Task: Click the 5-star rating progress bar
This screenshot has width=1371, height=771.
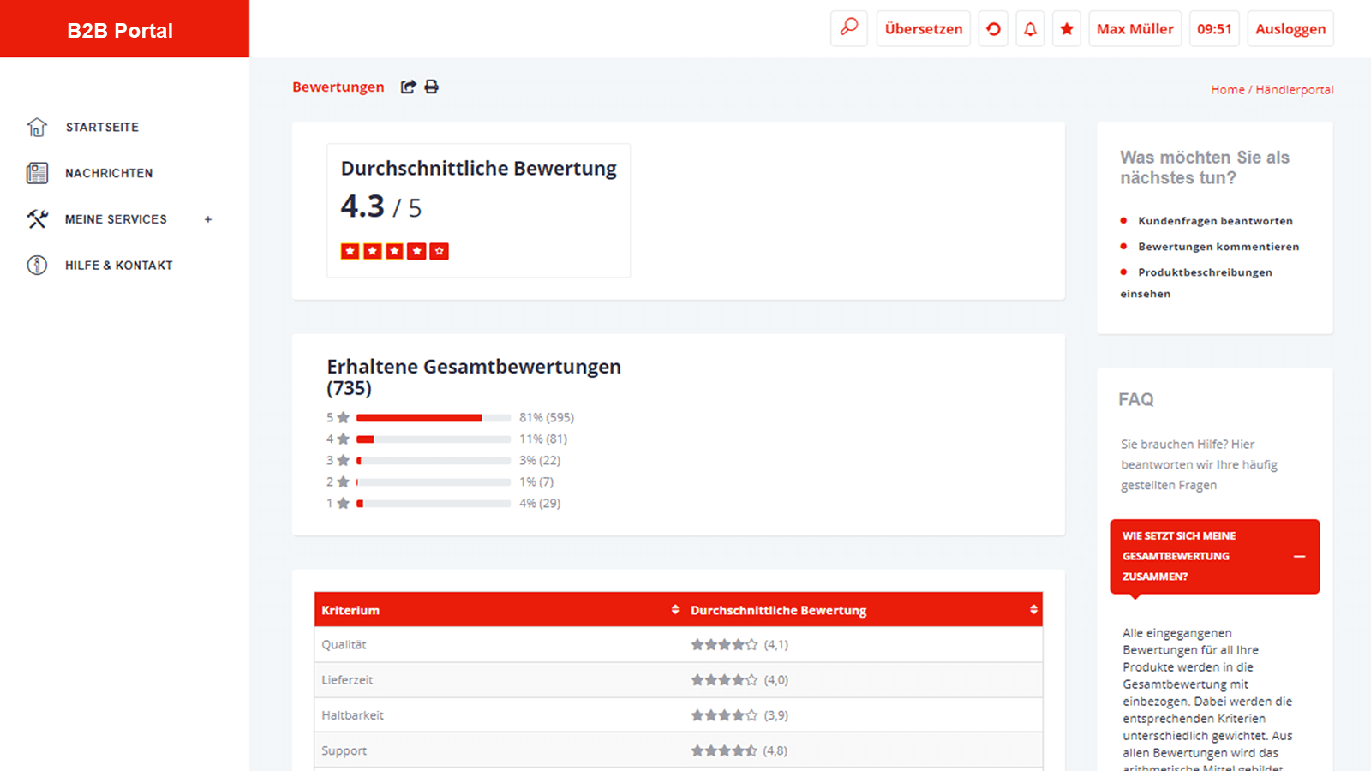Action: 433,418
